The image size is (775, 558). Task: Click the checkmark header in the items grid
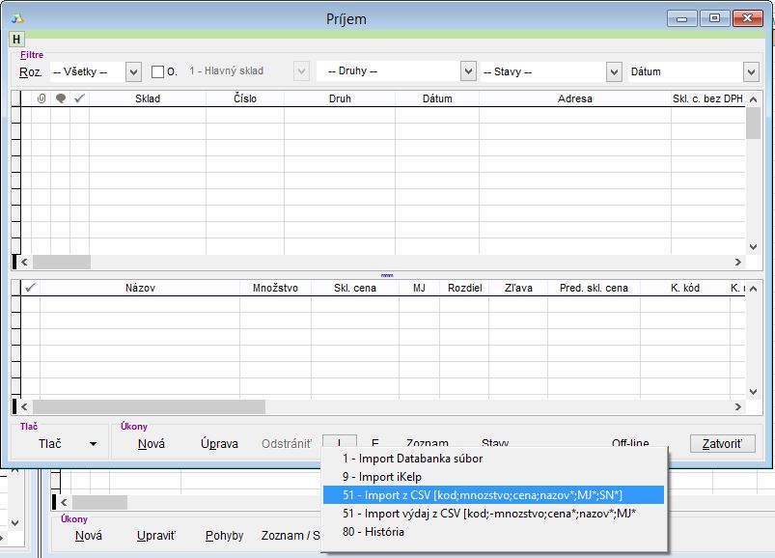coord(30,288)
